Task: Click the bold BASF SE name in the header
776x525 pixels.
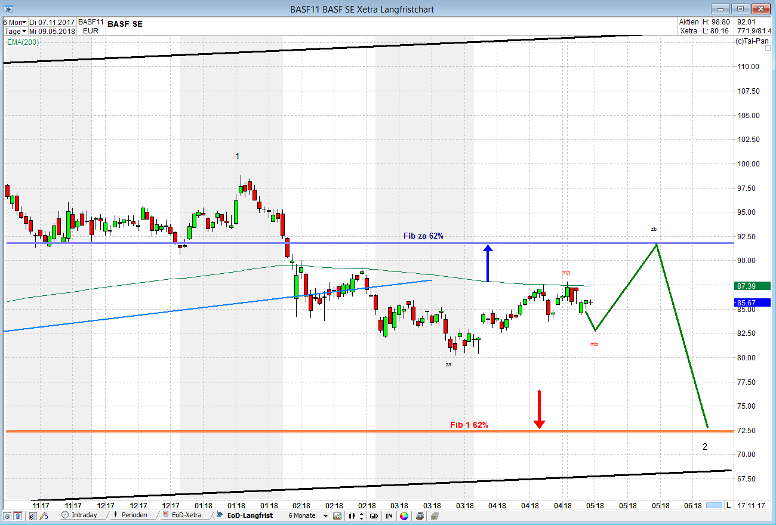Action: [x=125, y=24]
